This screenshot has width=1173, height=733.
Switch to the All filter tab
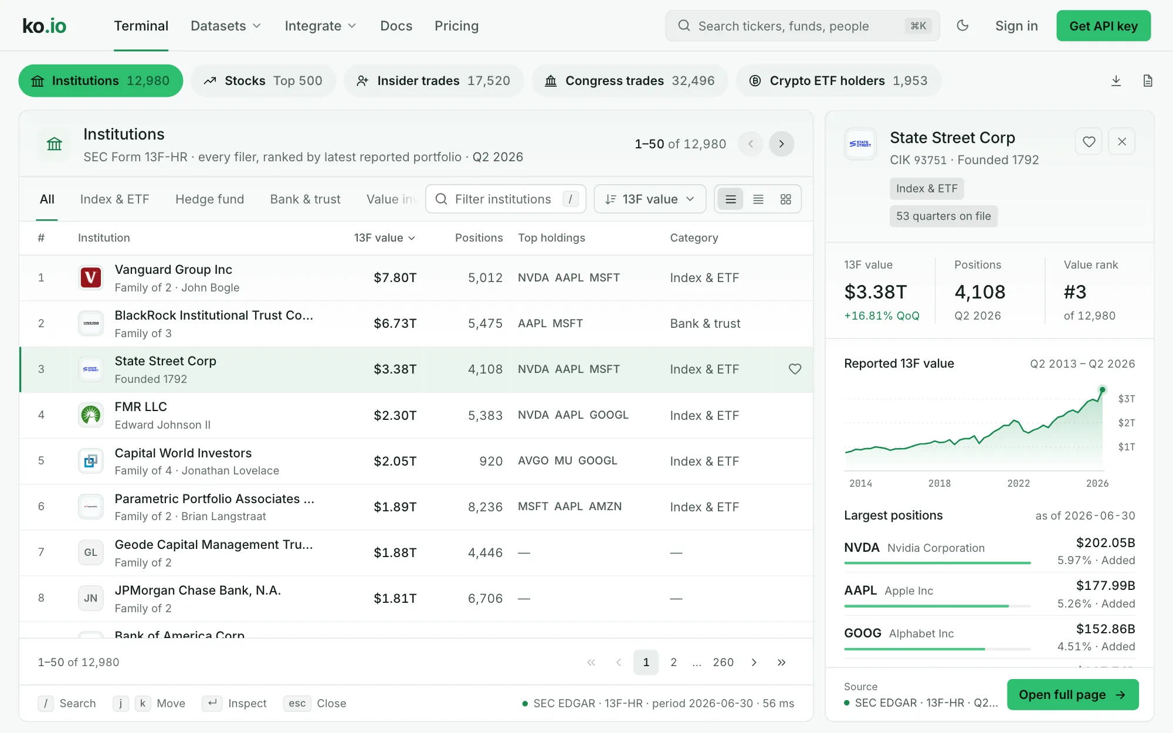[x=47, y=199]
